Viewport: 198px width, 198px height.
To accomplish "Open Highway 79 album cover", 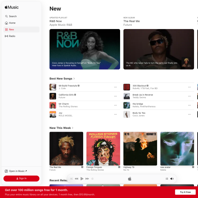I will [140, 148].
